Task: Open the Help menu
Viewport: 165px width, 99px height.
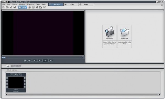Action: coord(44,4)
